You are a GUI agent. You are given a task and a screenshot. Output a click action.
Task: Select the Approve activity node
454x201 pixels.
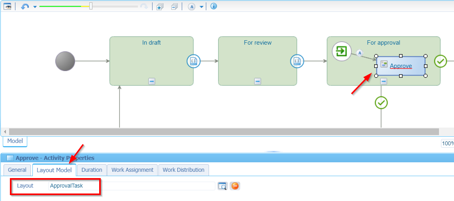pos(401,66)
